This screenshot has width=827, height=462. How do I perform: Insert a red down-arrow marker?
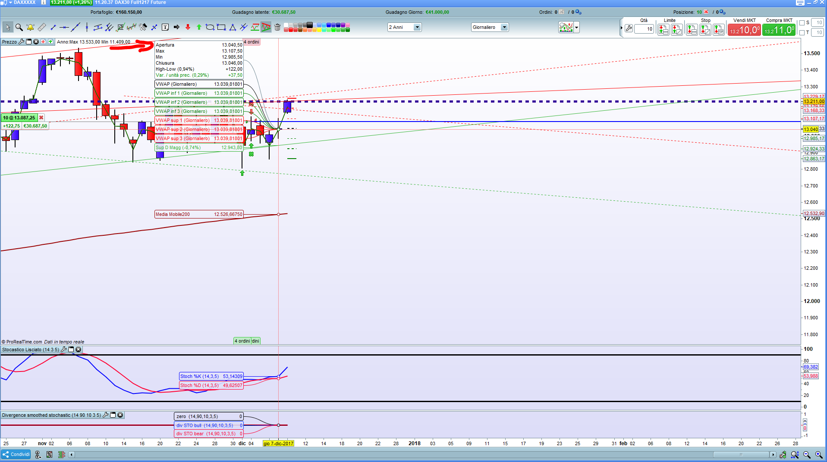pos(188,27)
